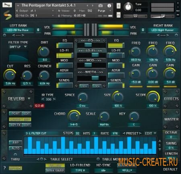The height and width of the screenshot is (174, 181).
Task: Click IR TYPE previous arrow
Action: coord(43,99)
